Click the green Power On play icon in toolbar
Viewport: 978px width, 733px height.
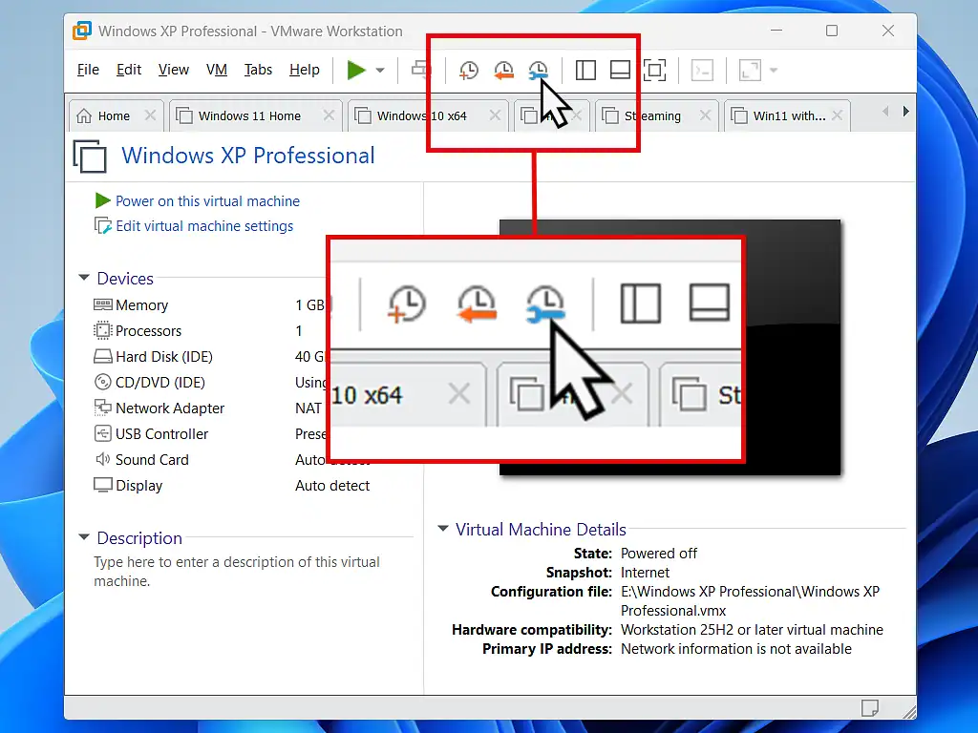[356, 70]
